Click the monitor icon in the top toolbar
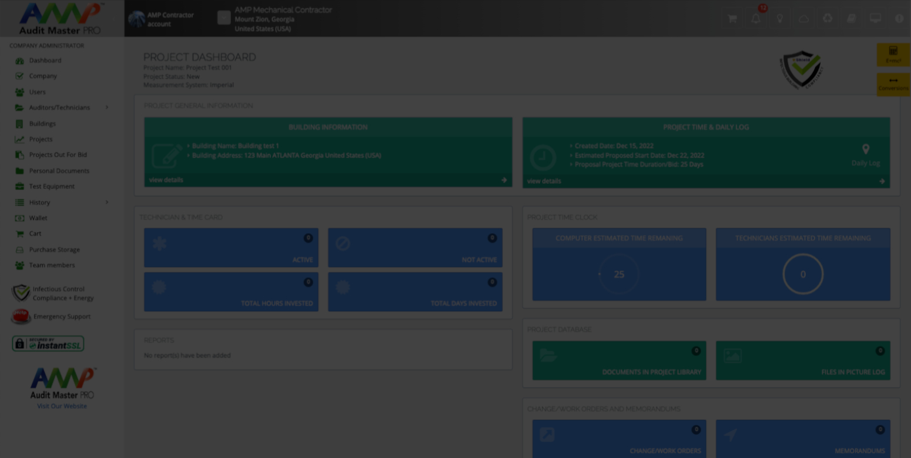This screenshot has height=458, width=911. coord(875,18)
